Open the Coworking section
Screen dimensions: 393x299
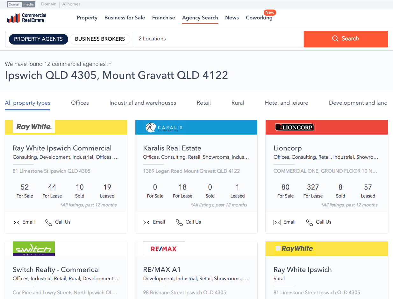[259, 18]
